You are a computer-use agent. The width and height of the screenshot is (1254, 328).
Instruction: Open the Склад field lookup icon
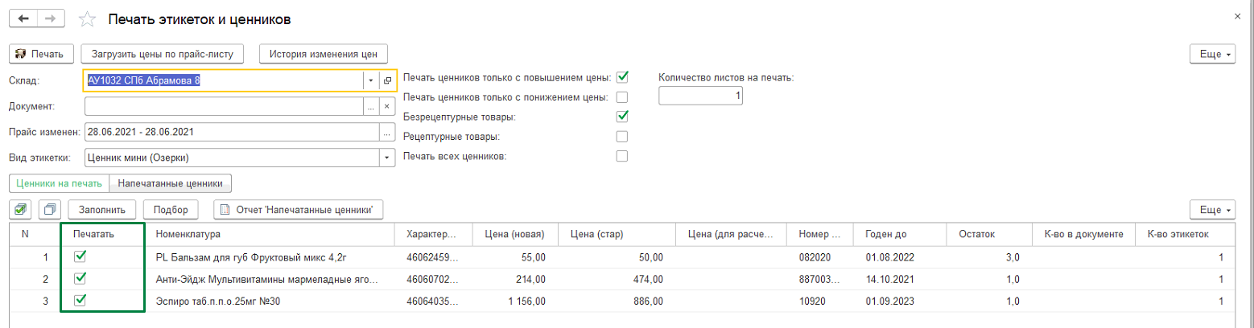387,80
